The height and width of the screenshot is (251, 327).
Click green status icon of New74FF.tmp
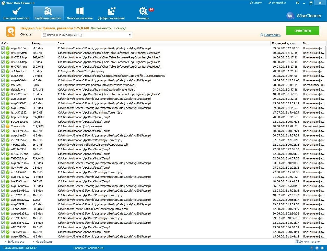8,168
